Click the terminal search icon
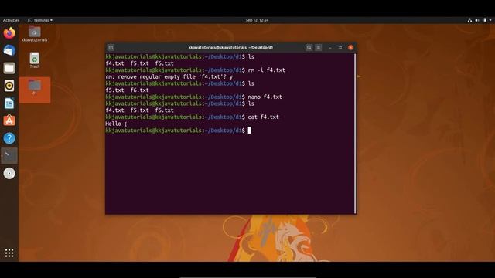Image resolution: width=495 pixels, height=278 pixels. tap(309, 47)
